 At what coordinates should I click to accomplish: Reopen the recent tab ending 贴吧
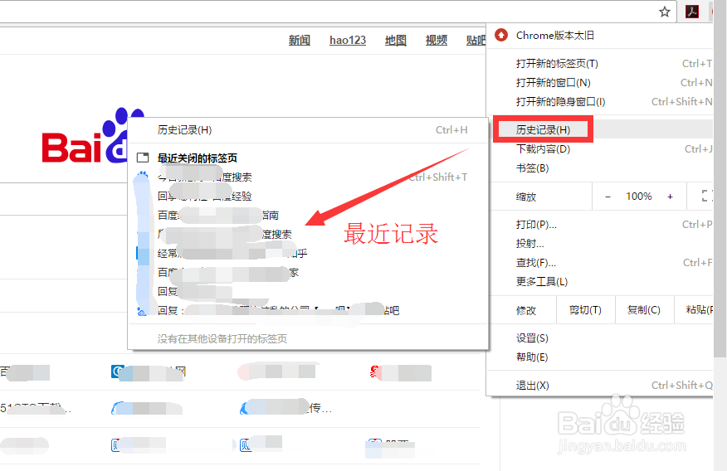coord(308,310)
